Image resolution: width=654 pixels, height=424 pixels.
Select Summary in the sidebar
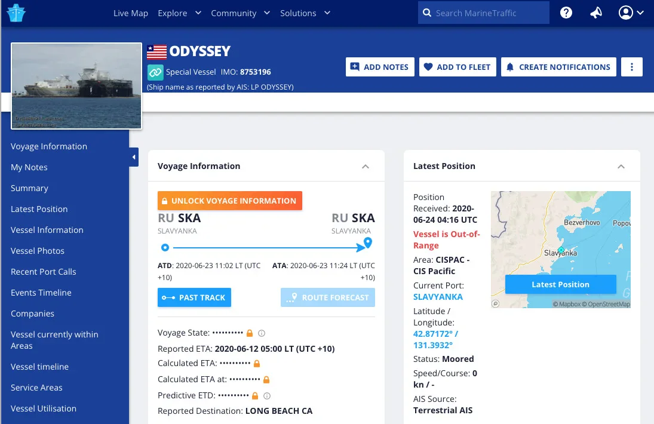[30, 188]
